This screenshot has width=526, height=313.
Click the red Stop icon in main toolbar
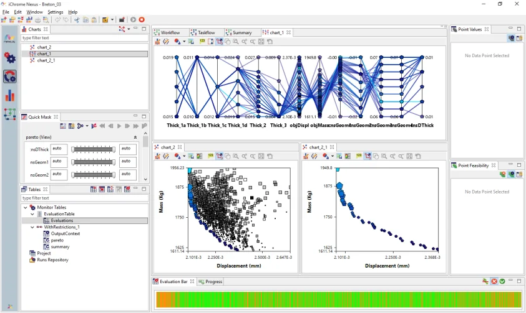(x=142, y=20)
